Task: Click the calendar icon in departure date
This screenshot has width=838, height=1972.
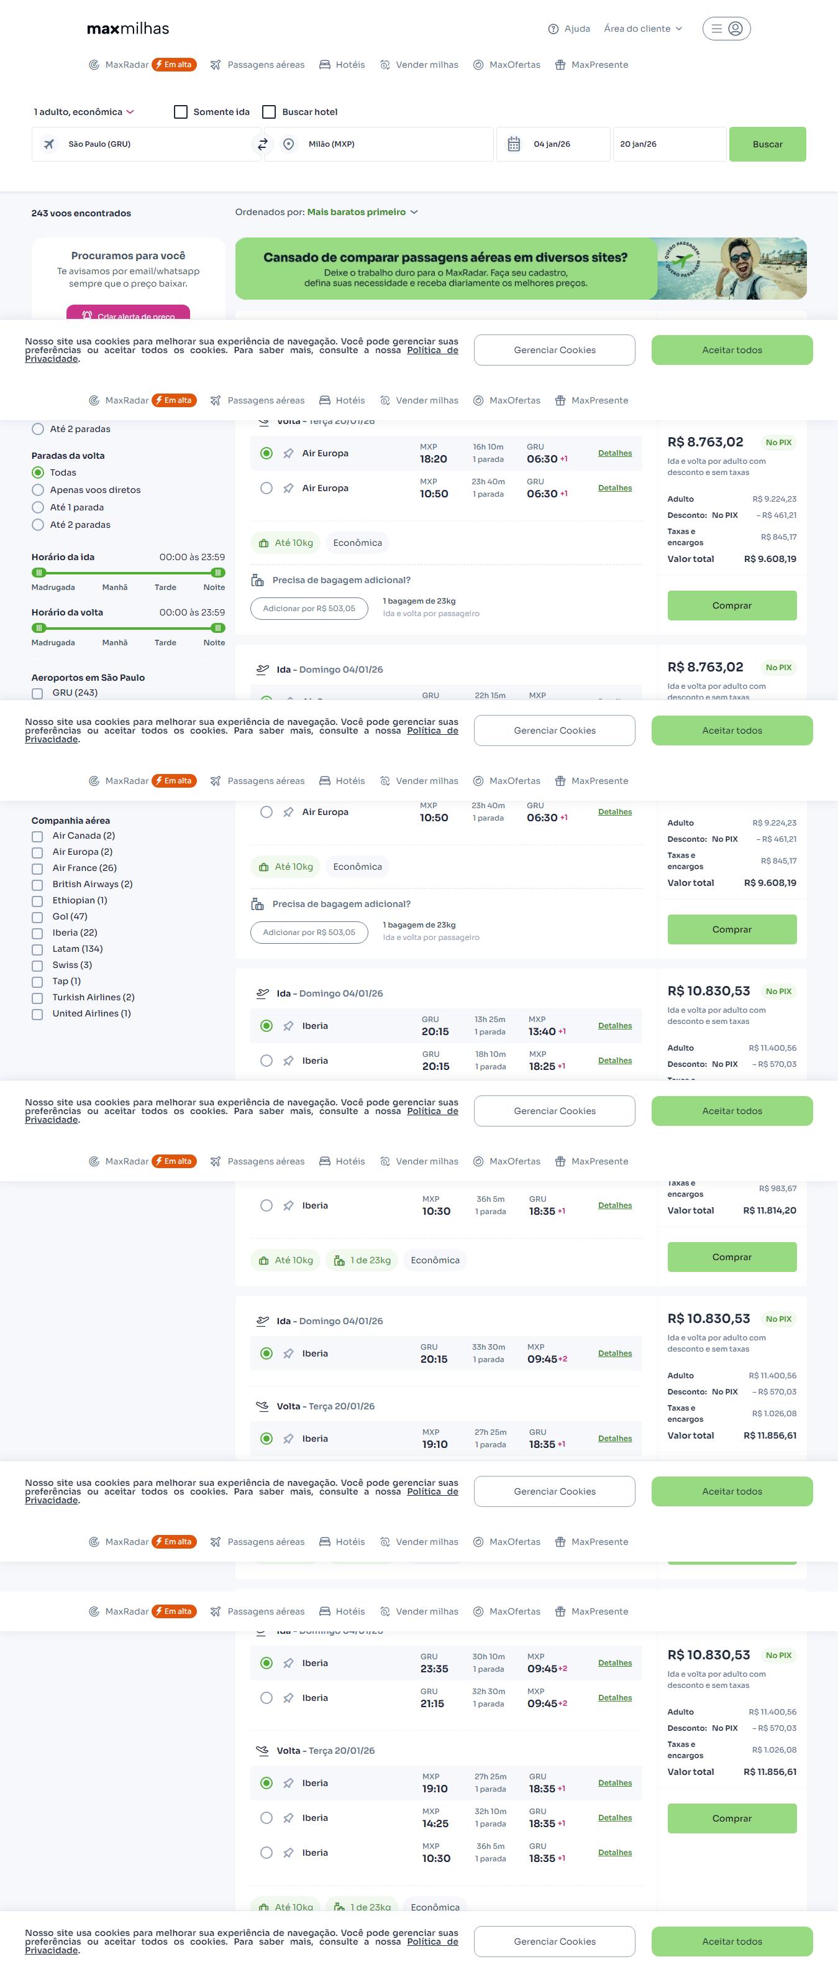Action: (514, 144)
